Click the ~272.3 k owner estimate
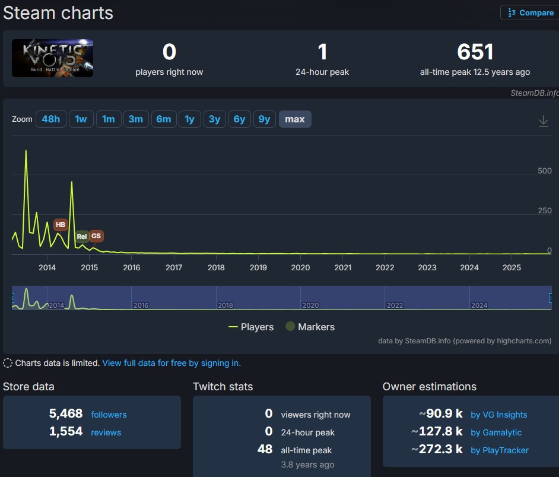 tap(437, 449)
